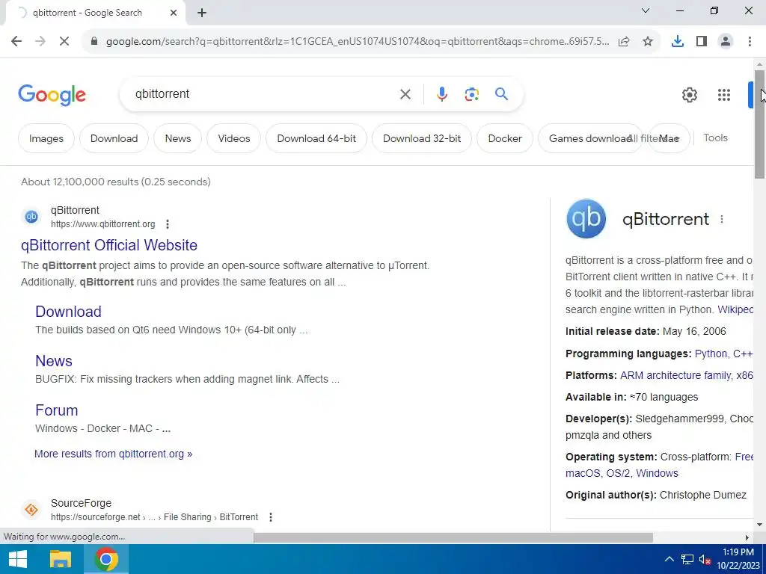Select the Download filter chip
This screenshot has height=574, width=766.
click(x=114, y=138)
